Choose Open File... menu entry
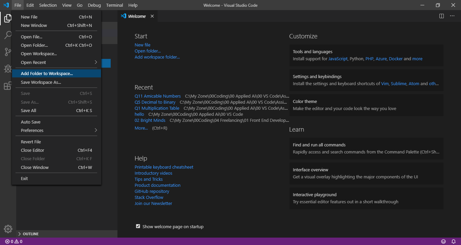Screen dimensions: 461x245 [56, 37]
